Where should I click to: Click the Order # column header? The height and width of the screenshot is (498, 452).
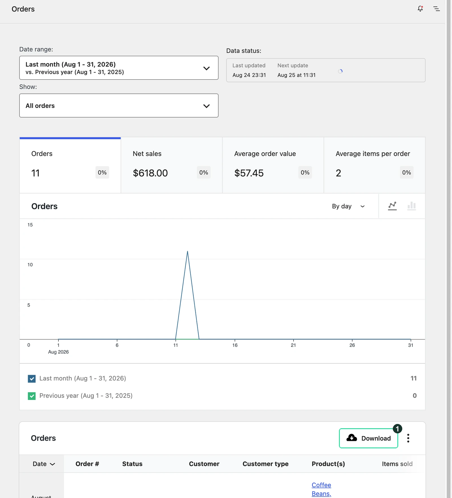pos(87,464)
